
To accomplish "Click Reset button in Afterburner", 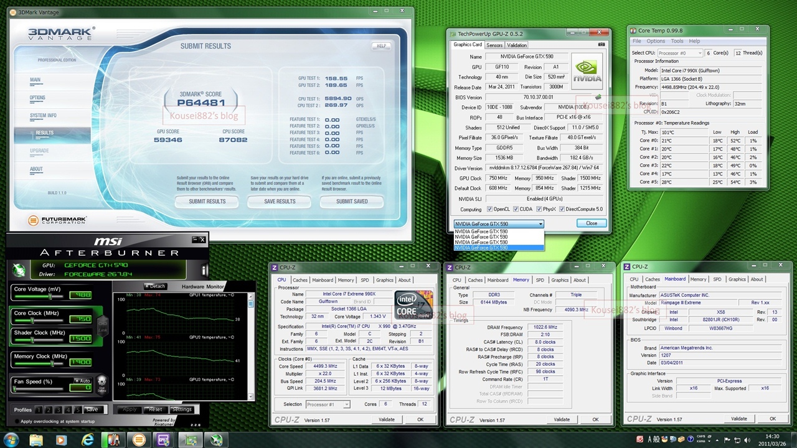I will coord(154,409).
